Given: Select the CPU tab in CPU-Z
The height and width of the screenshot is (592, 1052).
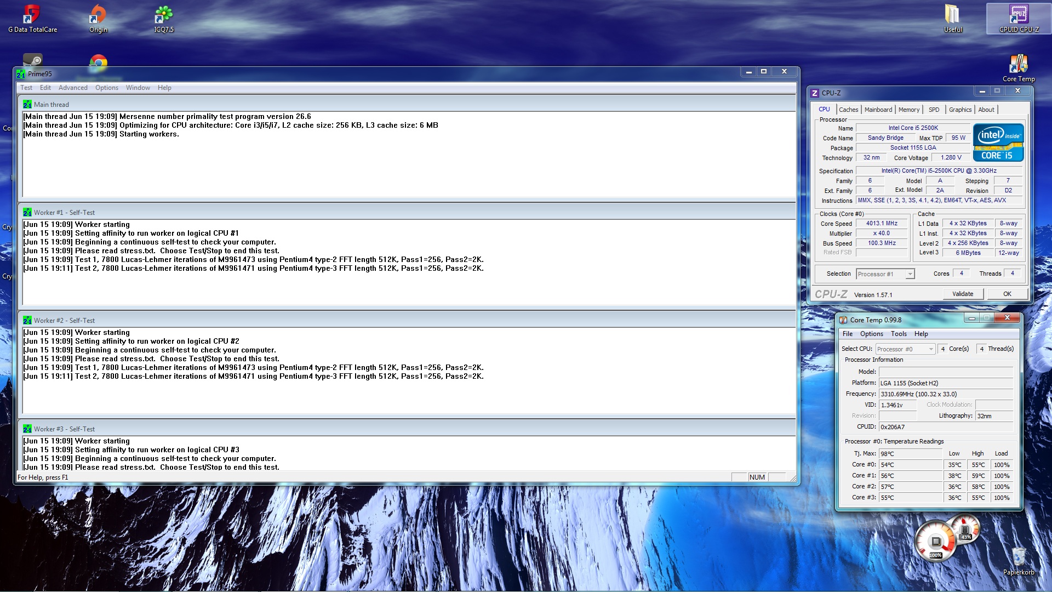Looking at the screenshot, I should (824, 109).
